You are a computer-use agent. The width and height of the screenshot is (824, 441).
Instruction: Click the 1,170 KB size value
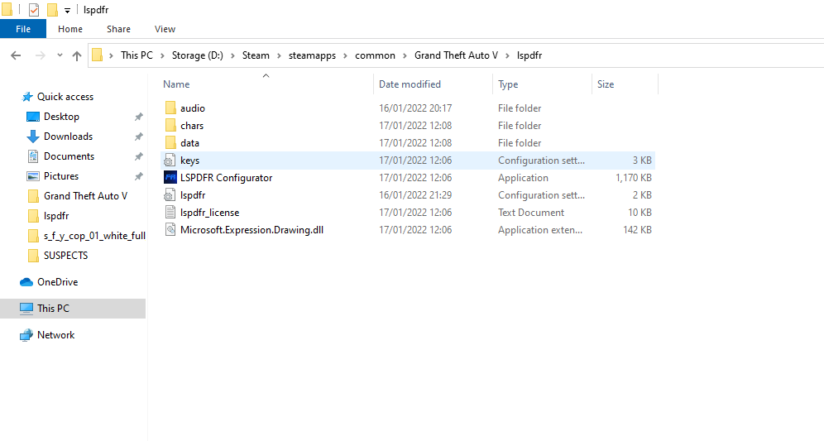click(x=634, y=178)
